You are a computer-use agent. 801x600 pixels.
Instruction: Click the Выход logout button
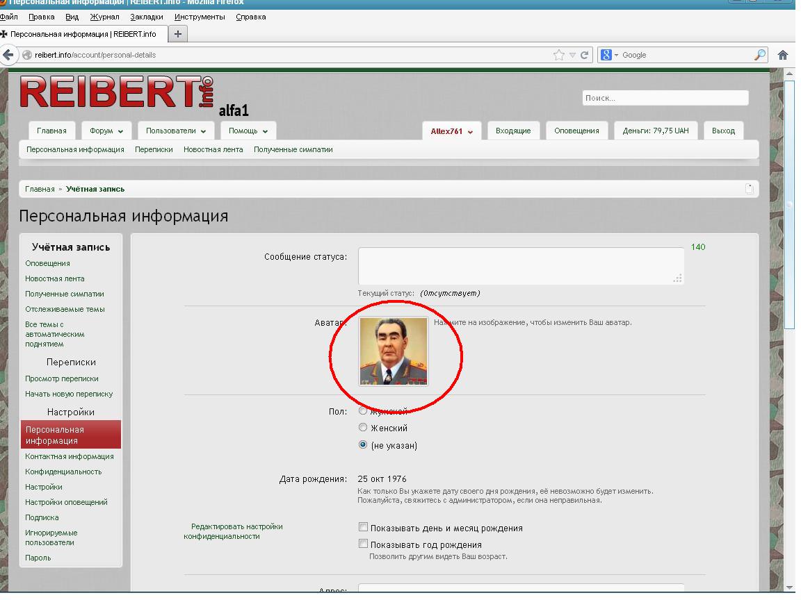723,131
